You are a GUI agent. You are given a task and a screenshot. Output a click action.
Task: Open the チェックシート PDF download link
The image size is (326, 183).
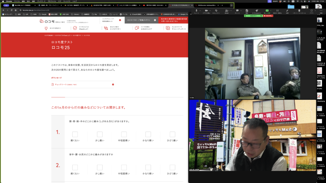(x=82, y=85)
